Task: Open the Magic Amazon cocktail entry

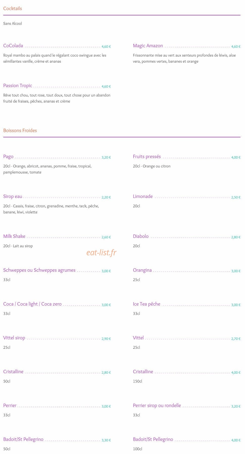Action: (148, 46)
